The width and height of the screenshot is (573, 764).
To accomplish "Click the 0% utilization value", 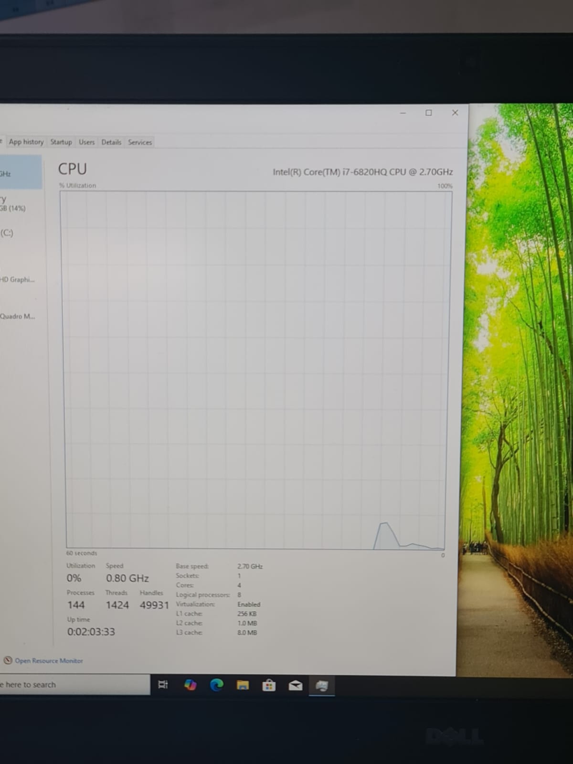I will pos(74,578).
